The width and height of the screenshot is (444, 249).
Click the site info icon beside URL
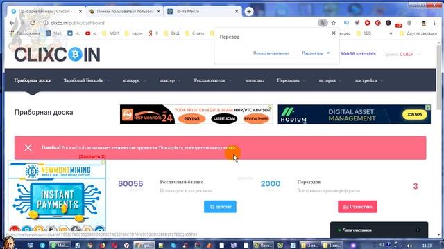tap(46, 23)
